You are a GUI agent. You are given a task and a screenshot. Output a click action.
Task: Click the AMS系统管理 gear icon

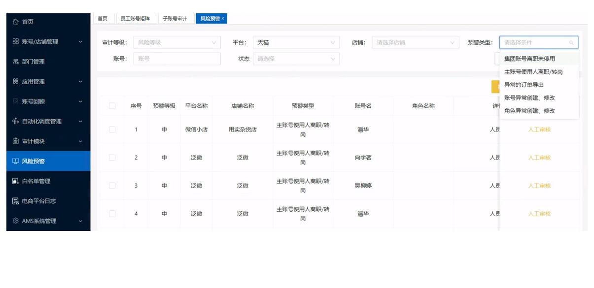(16, 221)
